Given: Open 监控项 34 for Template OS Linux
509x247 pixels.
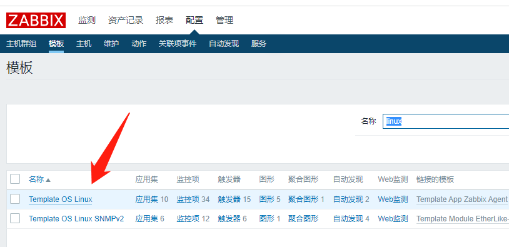Looking at the screenshot, I should click(x=188, y=199).
